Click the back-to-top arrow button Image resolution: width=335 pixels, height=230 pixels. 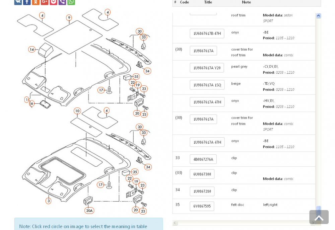[x=319, y=217]
